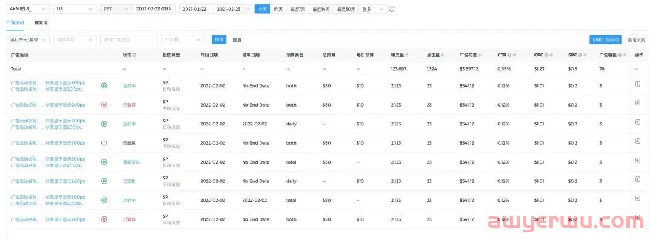Screen dimensions: 655x240
Task: Toggle the red pause icon in first 已暂停 row
Action: coord(104,105)
